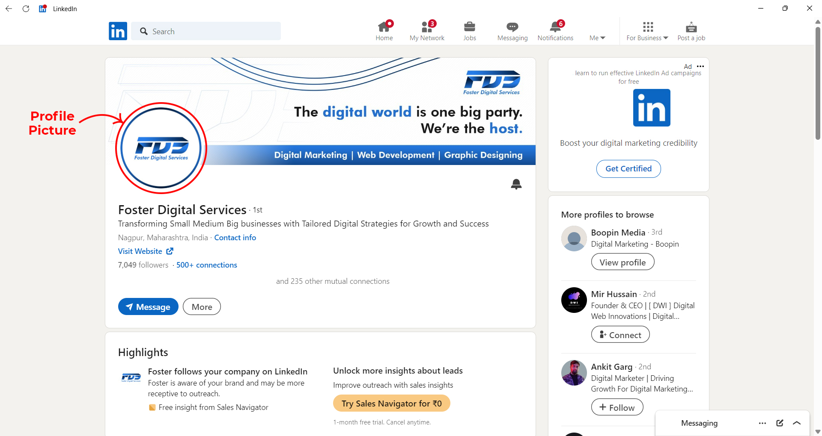The height and width of the screenshot is (436, 822).
Task: Click the FDS logo in Highlights
Action: 131,377
